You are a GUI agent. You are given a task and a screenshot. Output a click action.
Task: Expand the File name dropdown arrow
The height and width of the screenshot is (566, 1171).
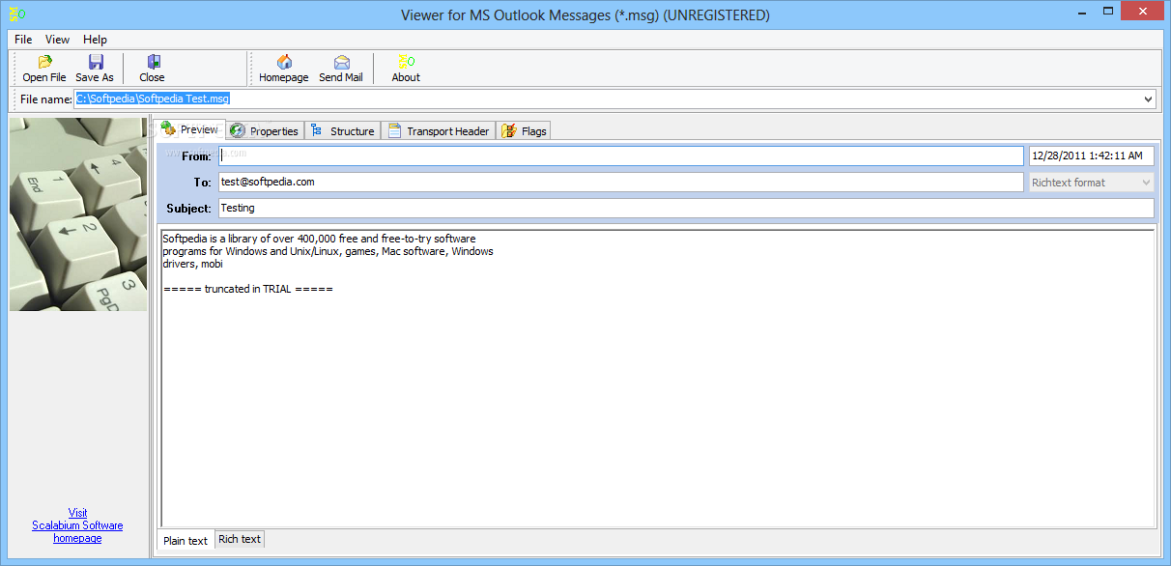point(1148,99)
